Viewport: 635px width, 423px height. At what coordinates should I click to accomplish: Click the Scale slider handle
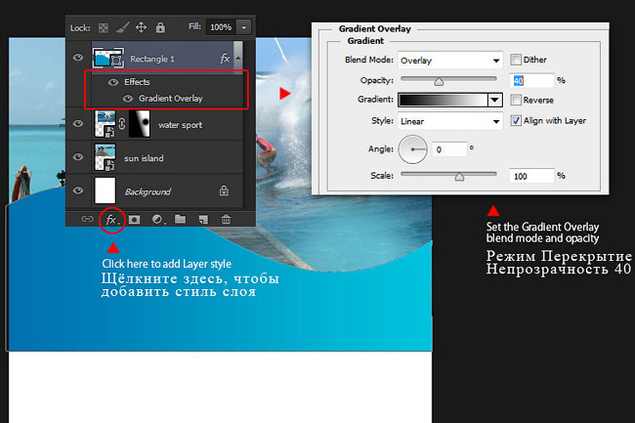point(459,177)
